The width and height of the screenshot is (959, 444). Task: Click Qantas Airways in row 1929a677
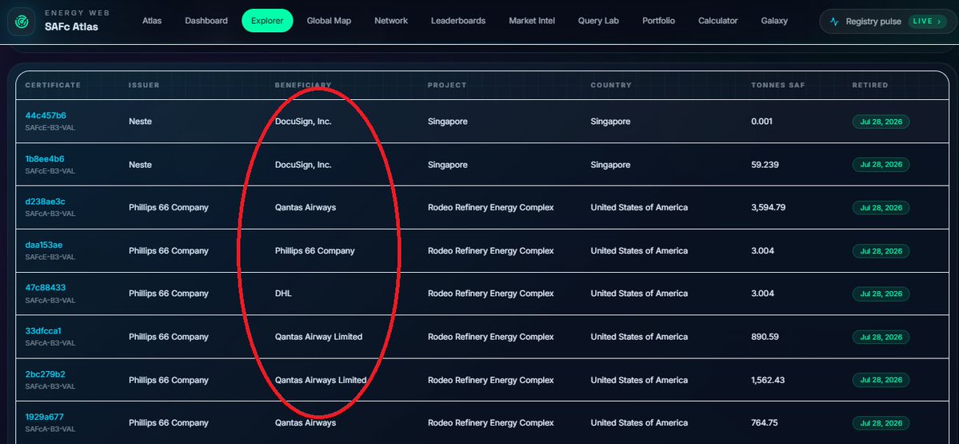[x=306, y=423]
